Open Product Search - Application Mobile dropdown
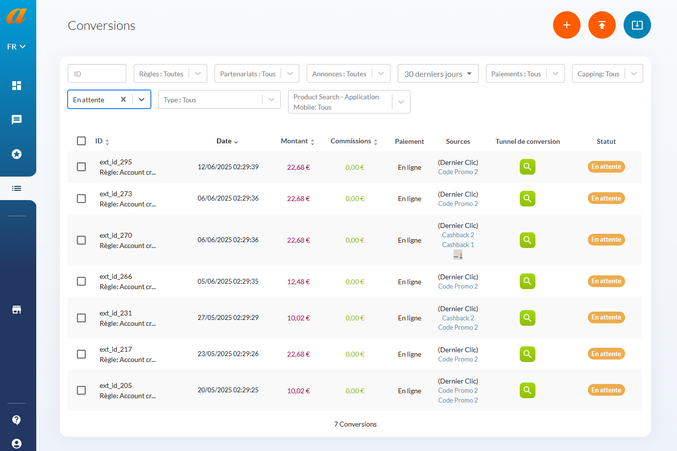 click(349, 102)
